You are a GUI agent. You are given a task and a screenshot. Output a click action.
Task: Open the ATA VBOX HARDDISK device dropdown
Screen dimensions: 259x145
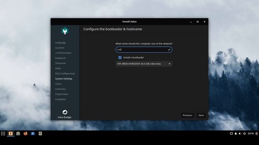point(144,64)
